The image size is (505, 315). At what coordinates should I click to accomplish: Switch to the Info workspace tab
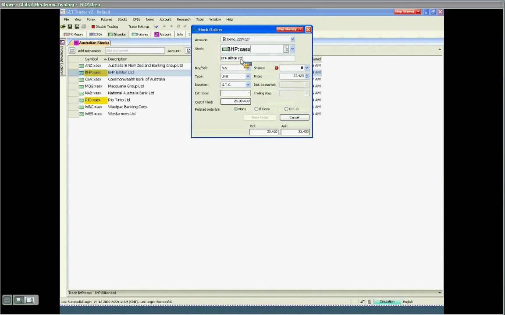(180, 35)
